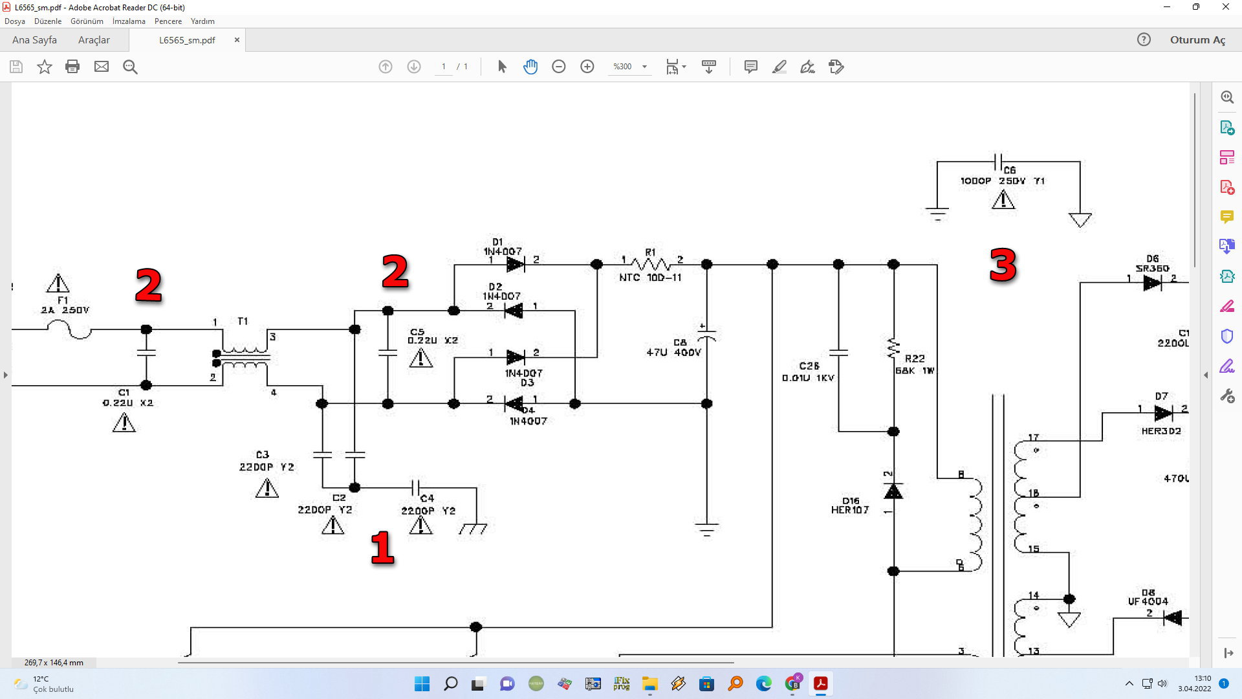The width and height of the screenshot is (1242, 699).
Task: Open the Pencere menu
Action: (x=168, y=21)
